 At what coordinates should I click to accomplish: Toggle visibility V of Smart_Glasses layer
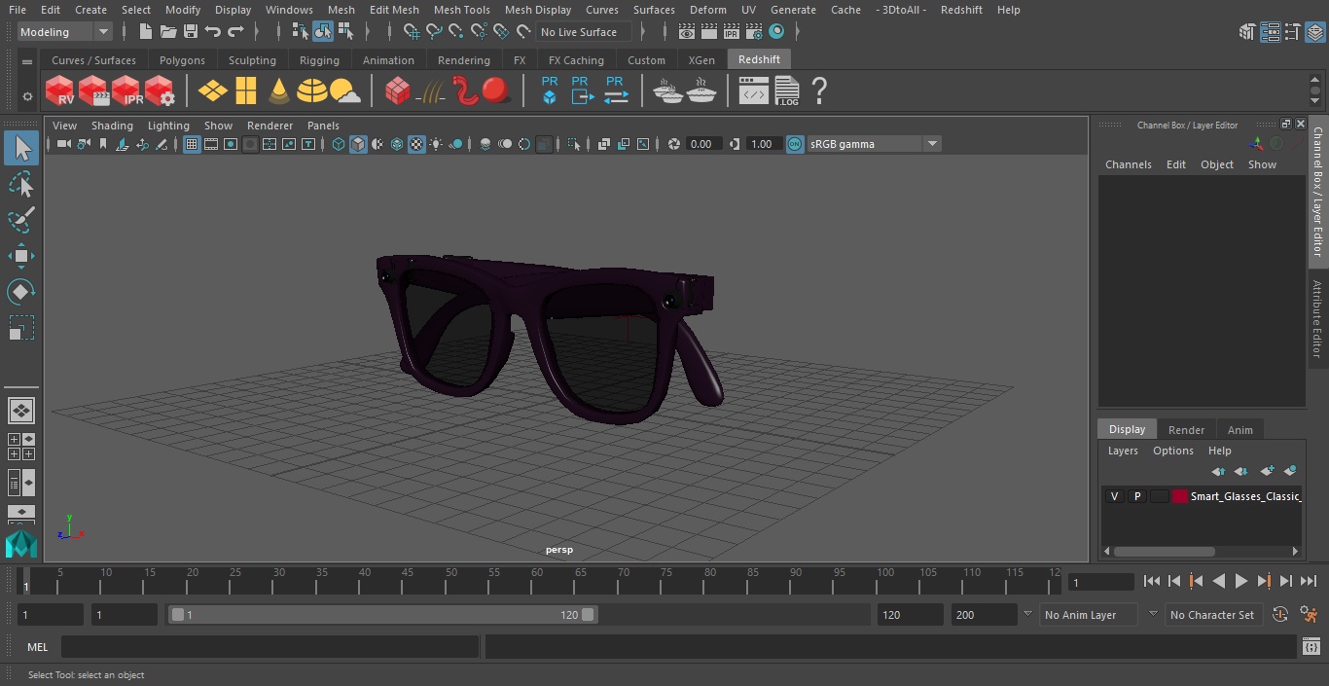click(x=1114, y=496)
